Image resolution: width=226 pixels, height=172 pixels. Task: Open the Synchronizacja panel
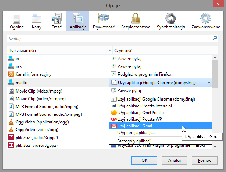point(171,21)
